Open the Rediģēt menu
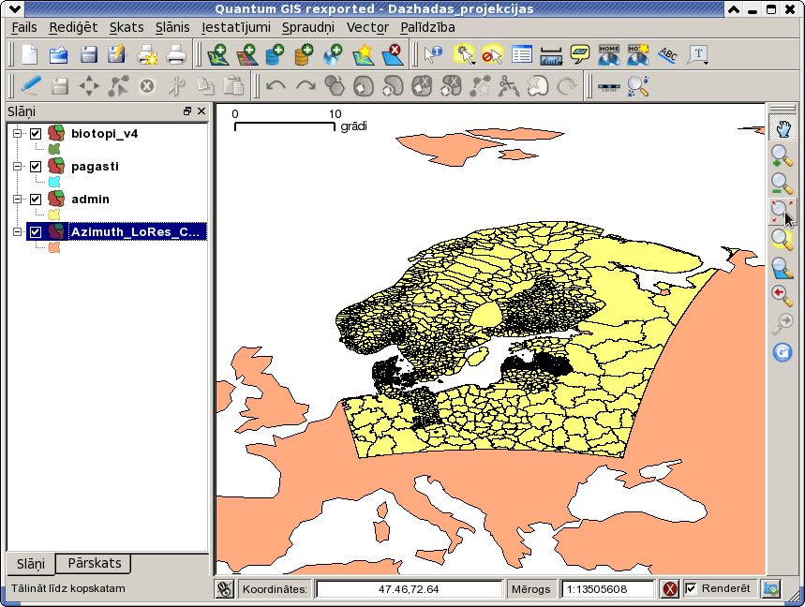Viewport: 805px width, 607px height. coord(73,27)
